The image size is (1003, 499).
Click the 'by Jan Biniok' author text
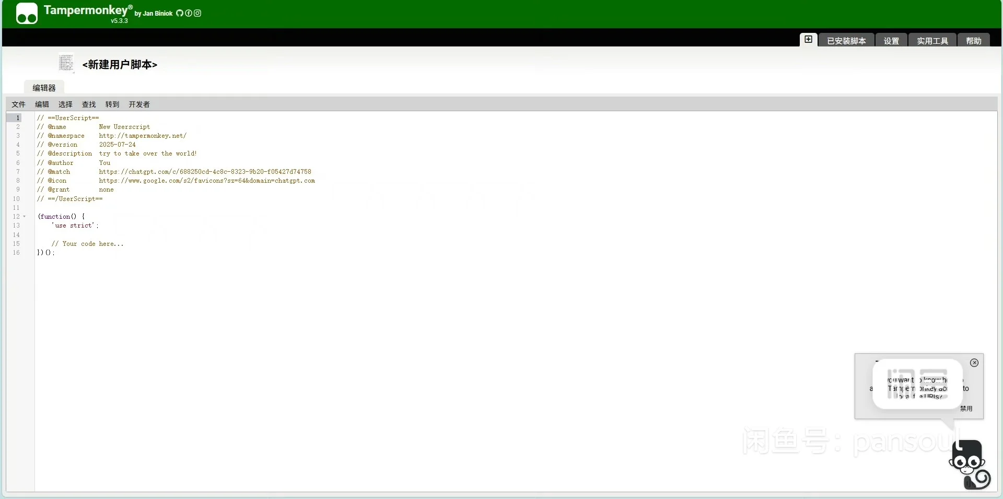(154, 14)
